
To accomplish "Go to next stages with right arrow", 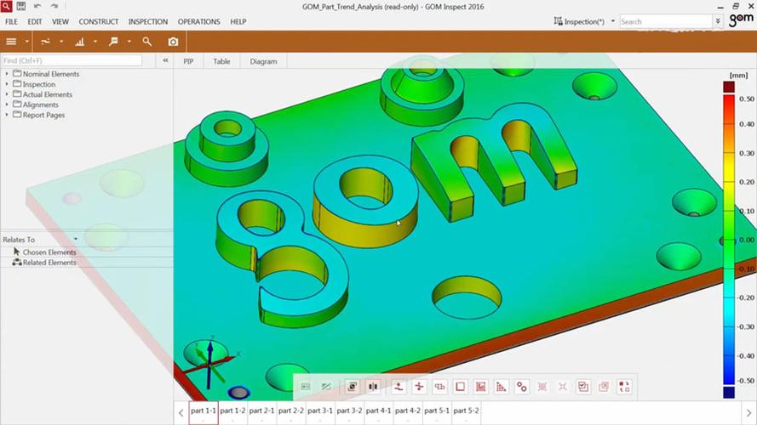I will click(x=748, y=413).
